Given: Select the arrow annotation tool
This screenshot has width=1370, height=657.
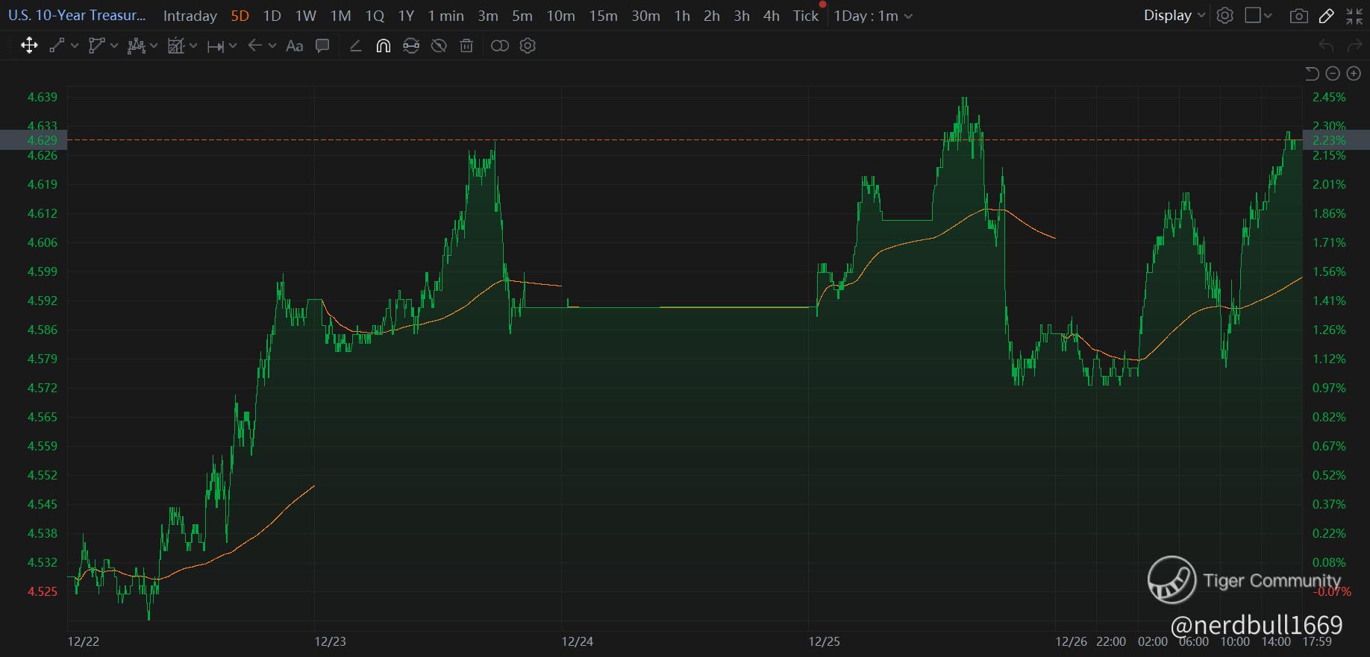Looking at the screenshot, I should [x=254, y=46].
